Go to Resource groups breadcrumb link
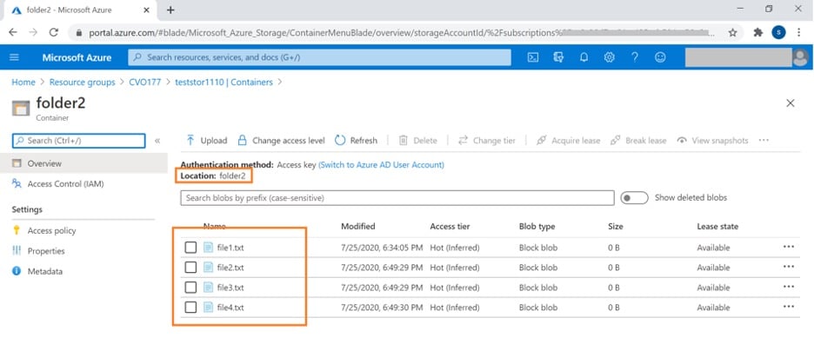814x351 pixels. 82,82
